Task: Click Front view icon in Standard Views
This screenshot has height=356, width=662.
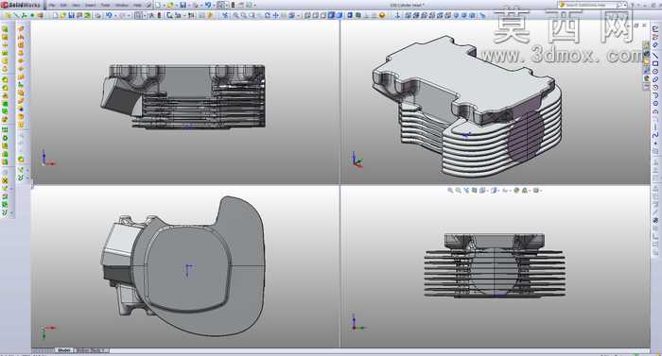Action: coord(408,16)
